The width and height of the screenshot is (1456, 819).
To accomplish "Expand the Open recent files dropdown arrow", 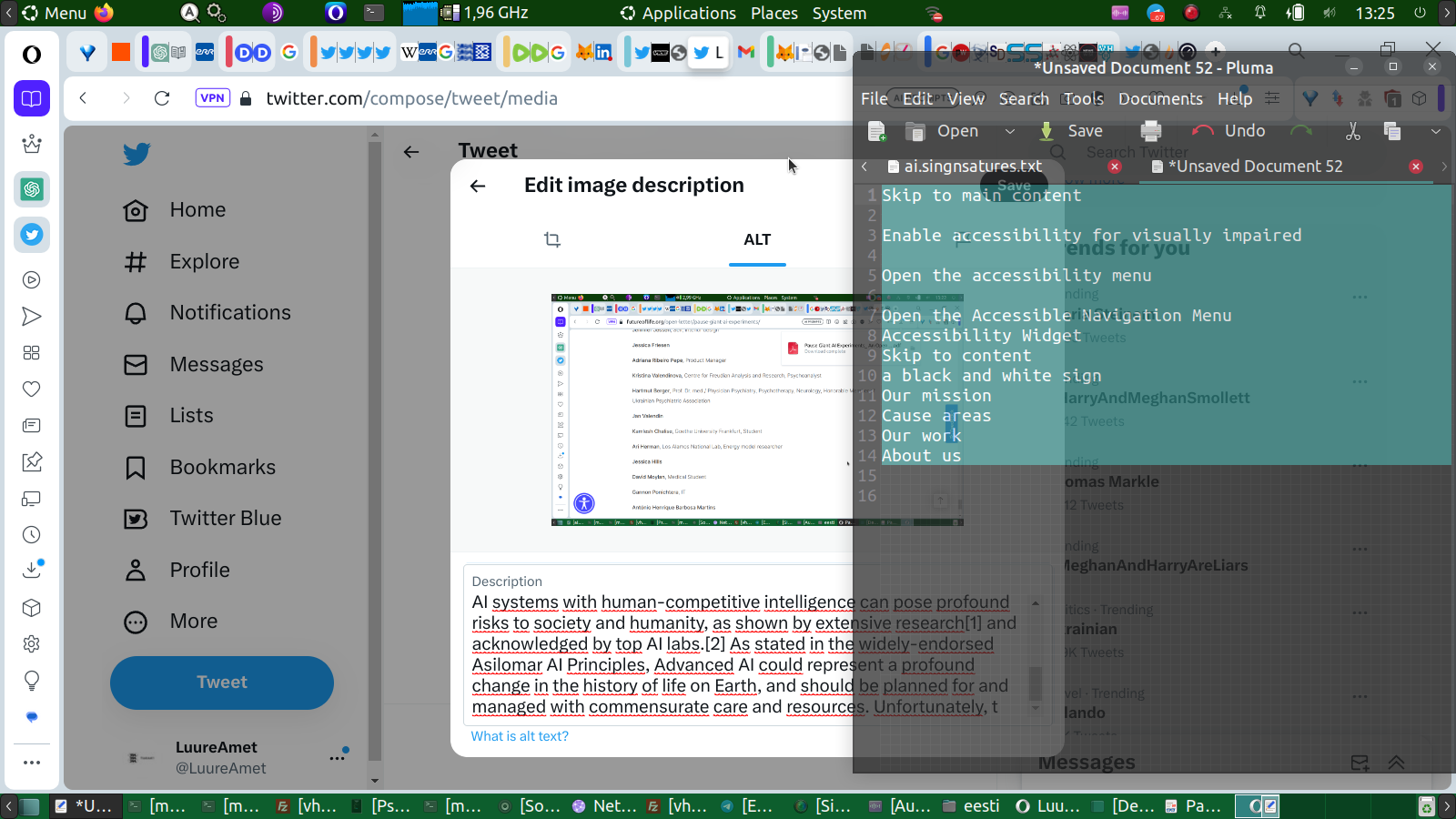I will 1009,131.
